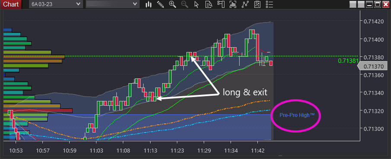The image size is (391, 159).
Task: Open the data series bars icon
Action: pos(233,4)
